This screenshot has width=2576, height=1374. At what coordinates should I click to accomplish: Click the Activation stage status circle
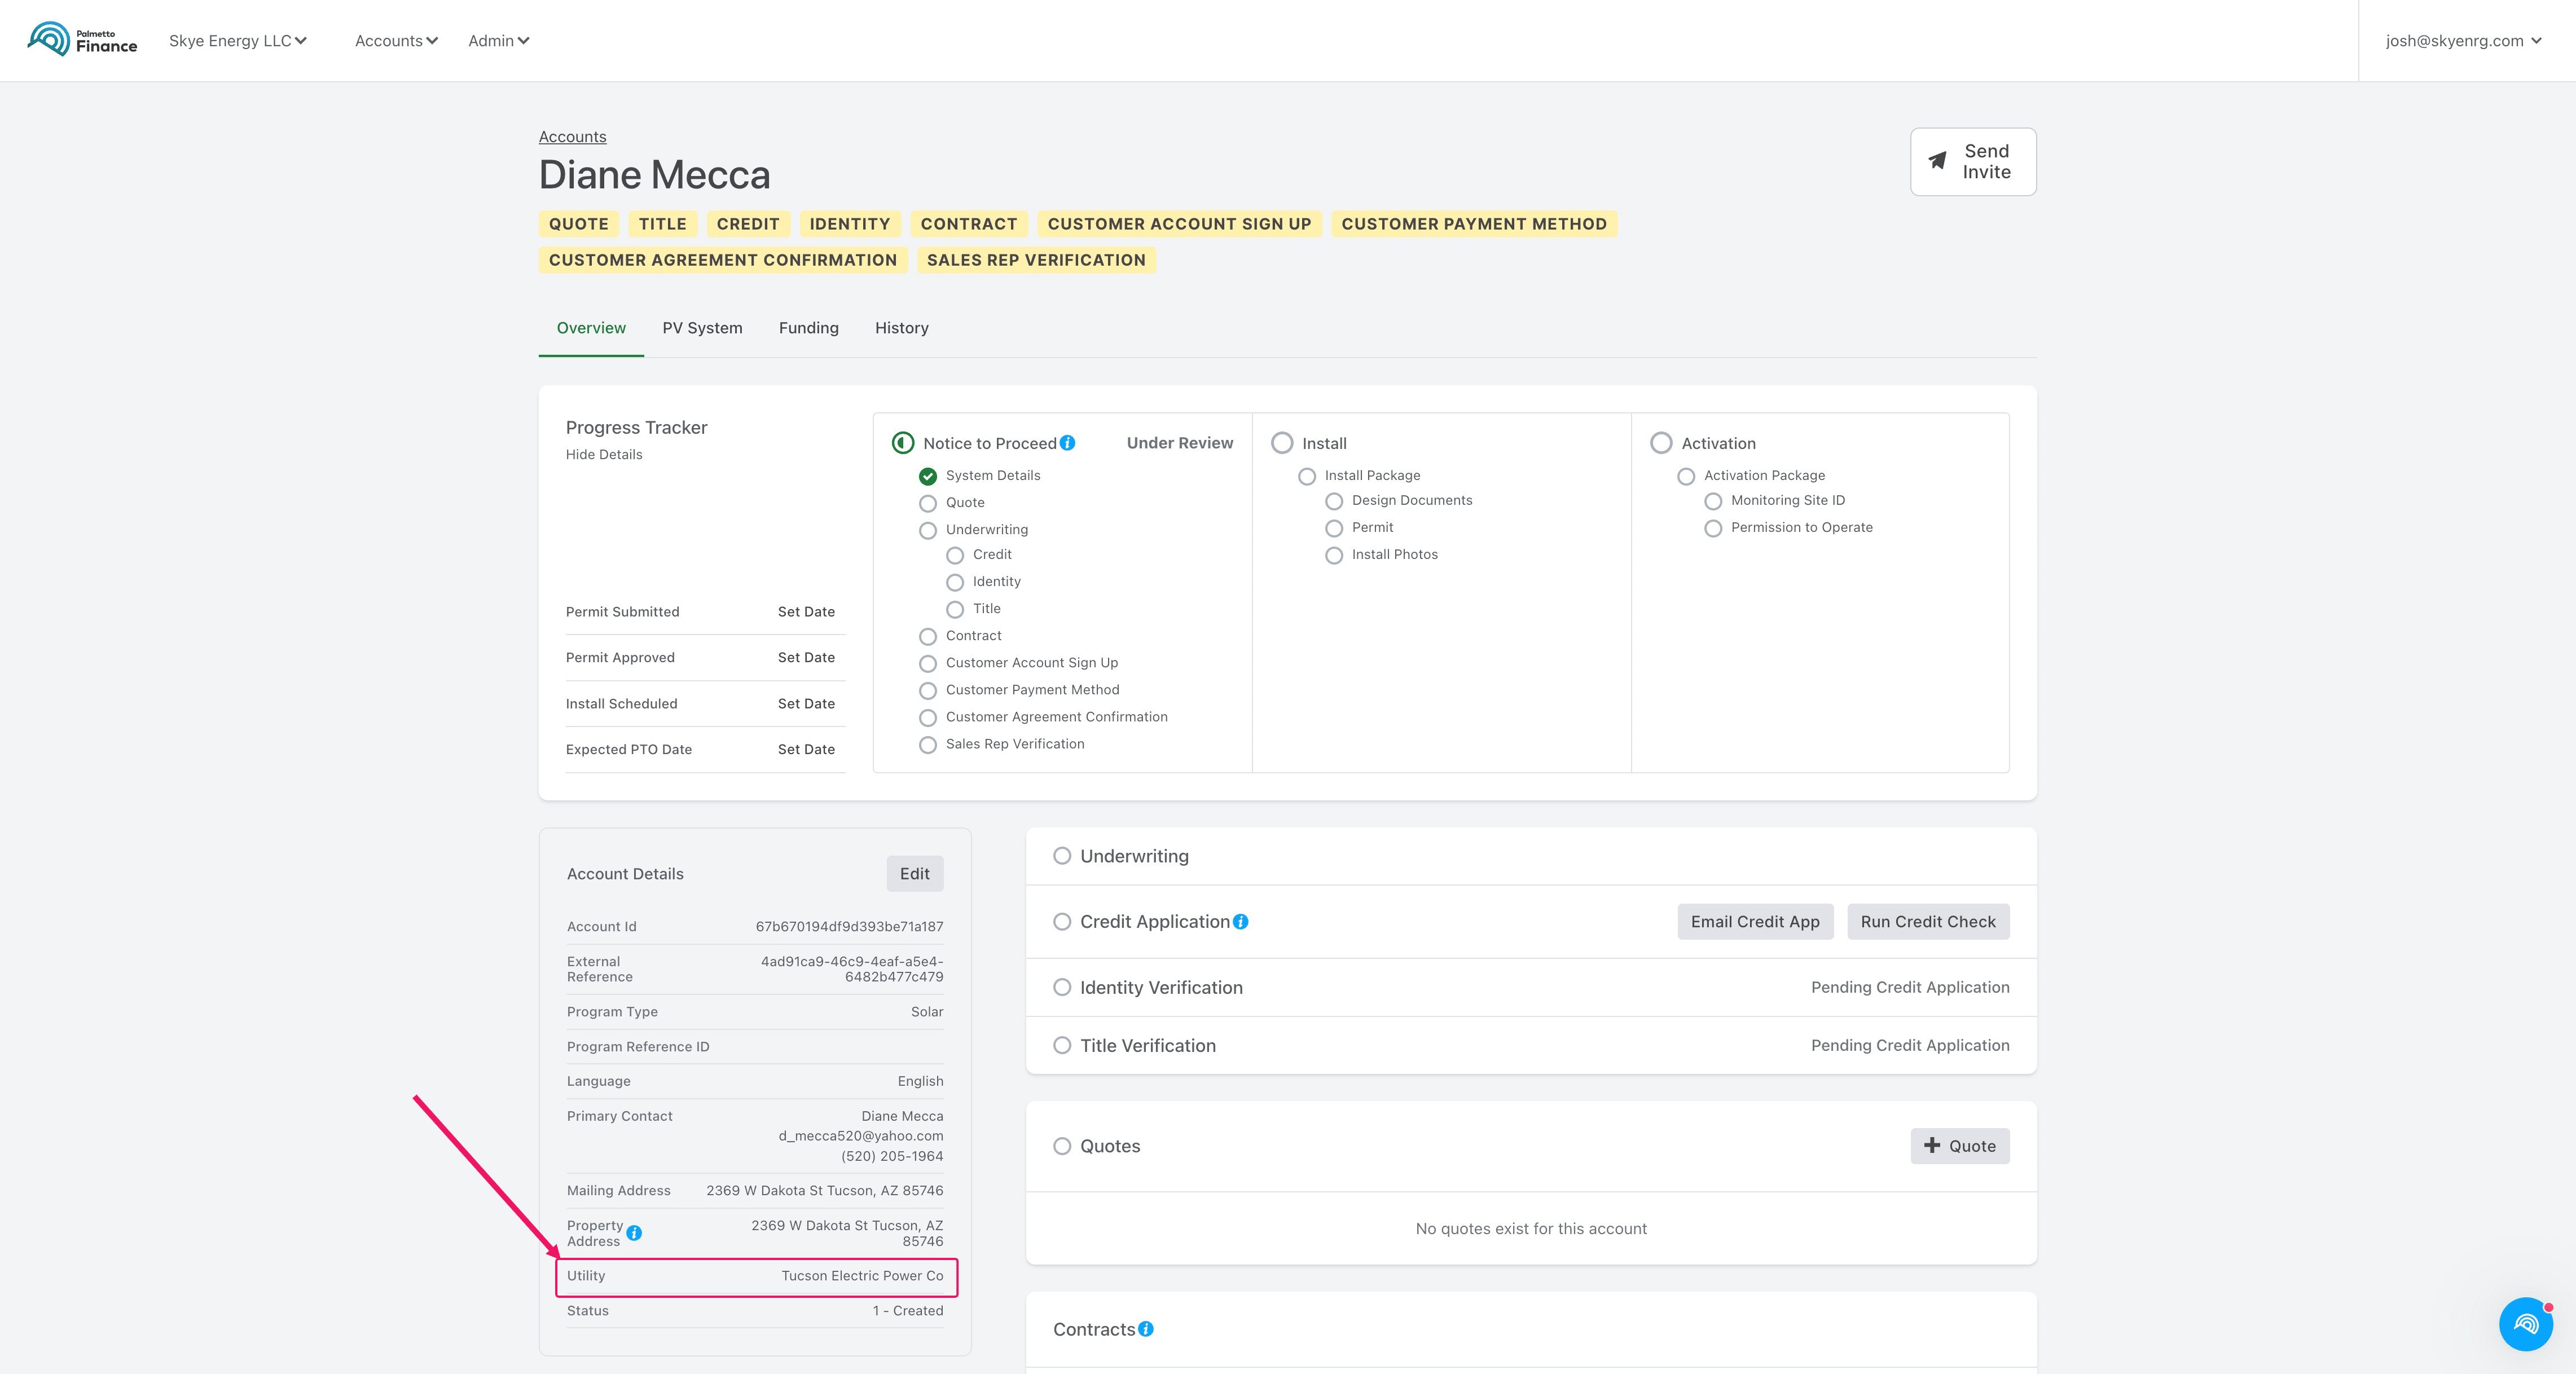pos(1661,443)
